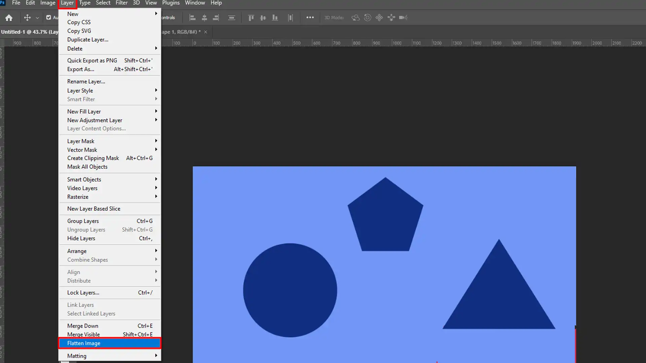
Task: Choose Hide Layers
Action: [x=110, y=239]
